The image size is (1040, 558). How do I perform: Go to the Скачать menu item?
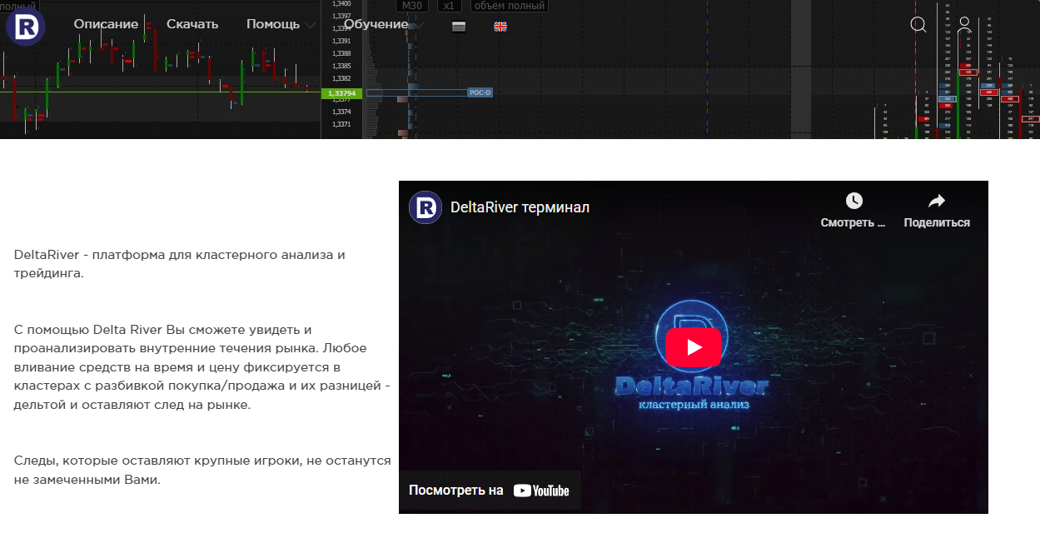pos(192,24)
